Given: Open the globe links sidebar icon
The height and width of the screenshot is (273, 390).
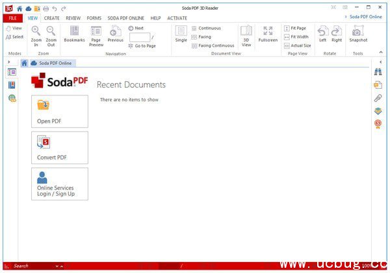Looking at the screenshot, I should [x=12, y=99].
